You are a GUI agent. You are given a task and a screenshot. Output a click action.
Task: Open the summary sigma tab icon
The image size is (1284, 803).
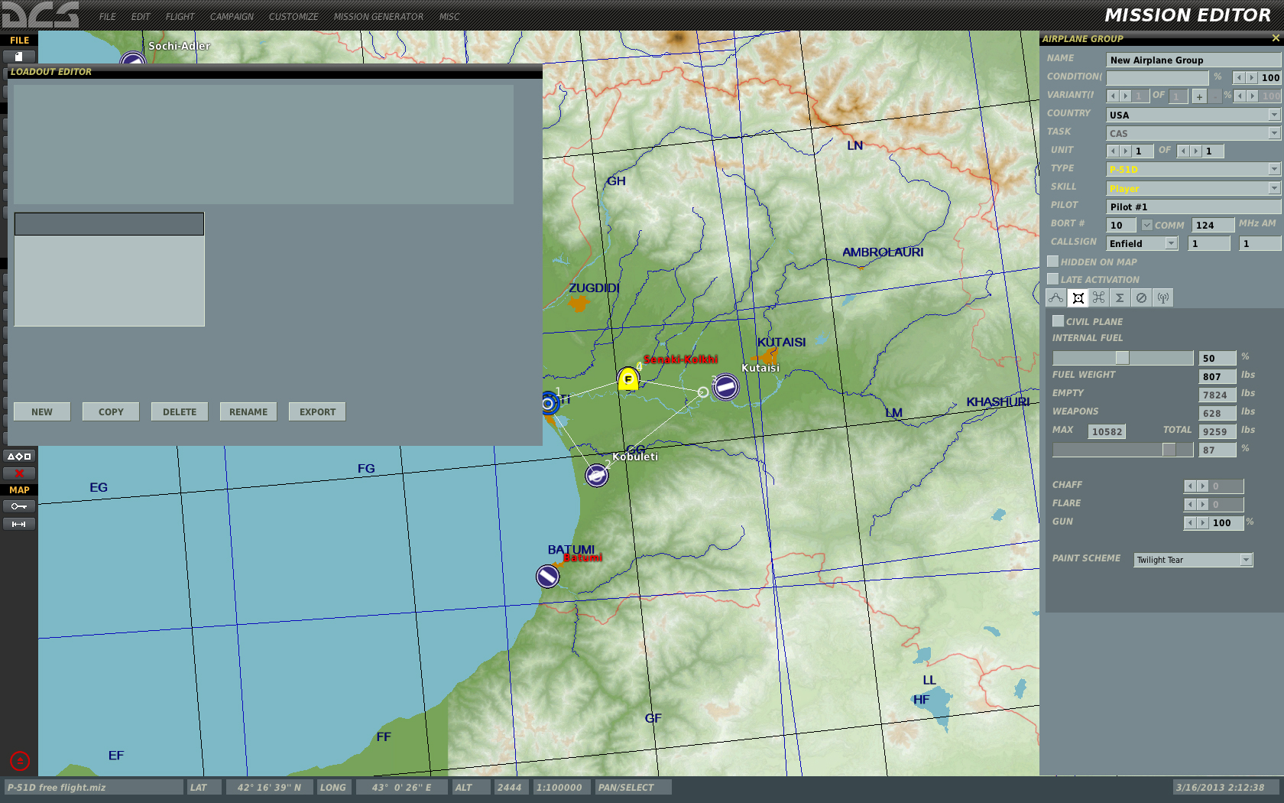(x=1120, y=298)
